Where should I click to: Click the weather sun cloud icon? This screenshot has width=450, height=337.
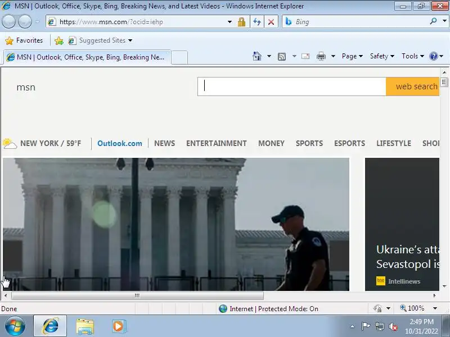pos(10,143)
